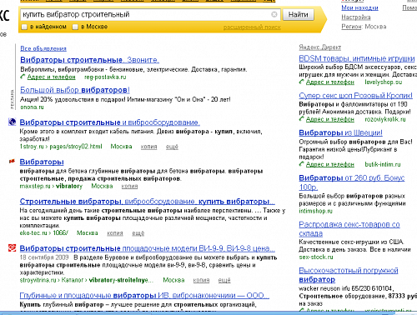Open the ad 'BDSM товары, интимные игрушки'
The height and width of the screenshot is (315, 417).
[357, 58]
